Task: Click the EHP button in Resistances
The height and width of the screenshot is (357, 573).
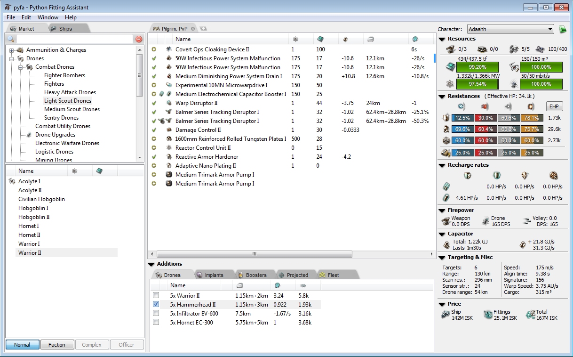Action: click(554, 106)
